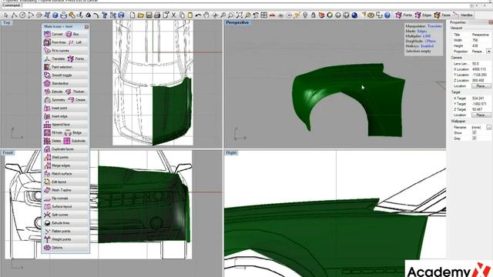Image resolution: width=493 pixels, height=277 pixels.
Task: Click the Save disk icon in toolbar
Action: [149, 15]
